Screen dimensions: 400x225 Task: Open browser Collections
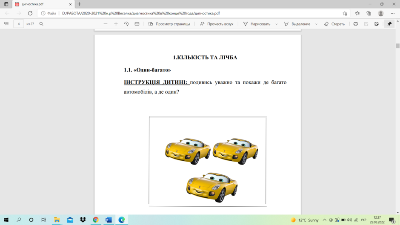[369, 13]
